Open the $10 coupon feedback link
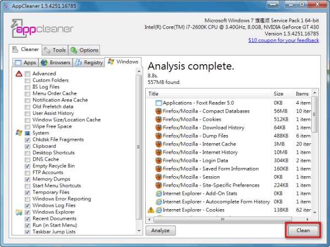 click(283, 40)
